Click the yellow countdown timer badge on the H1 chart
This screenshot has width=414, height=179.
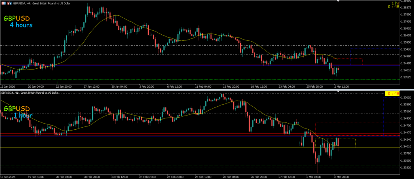click(391, 94)
